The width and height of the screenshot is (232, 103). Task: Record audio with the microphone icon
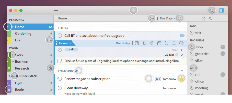(x=144, y=43)
